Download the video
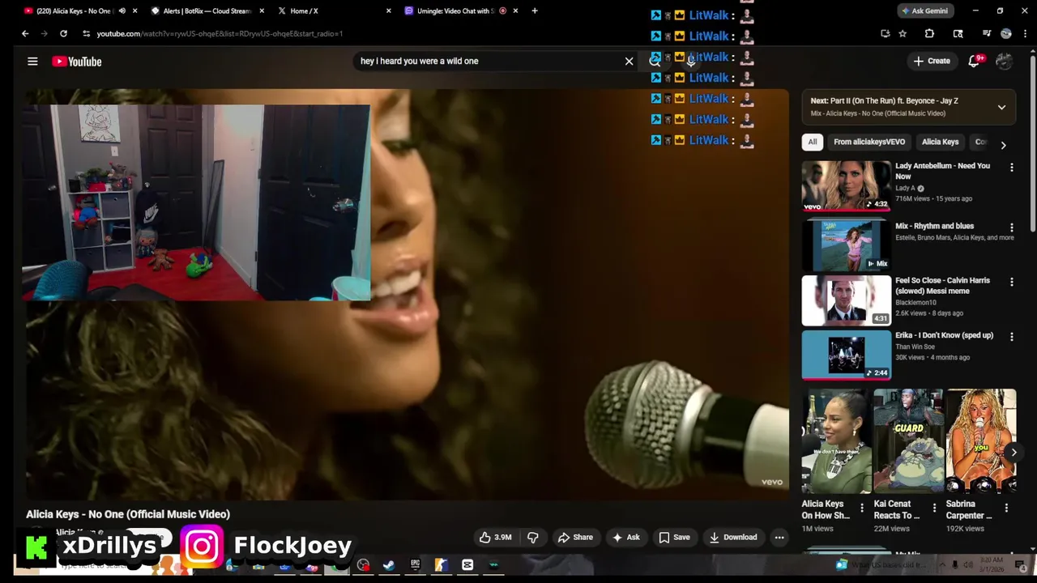The width and height of the screenshot is (1037, 583). (x=733, y=537)
